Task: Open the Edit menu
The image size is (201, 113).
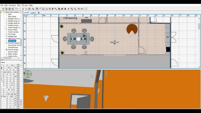Action: point(6,5)
